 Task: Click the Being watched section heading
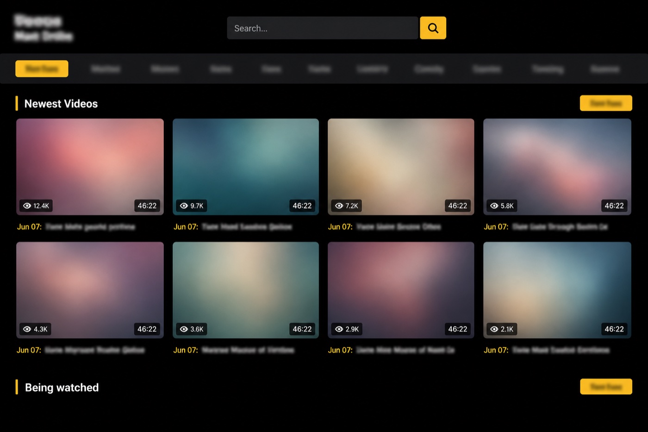click(x=62, y=388)
